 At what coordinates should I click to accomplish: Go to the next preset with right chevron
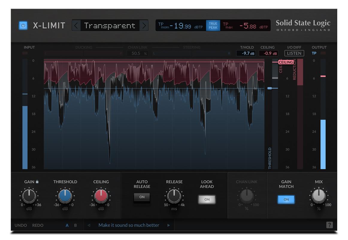coord(144,25)
